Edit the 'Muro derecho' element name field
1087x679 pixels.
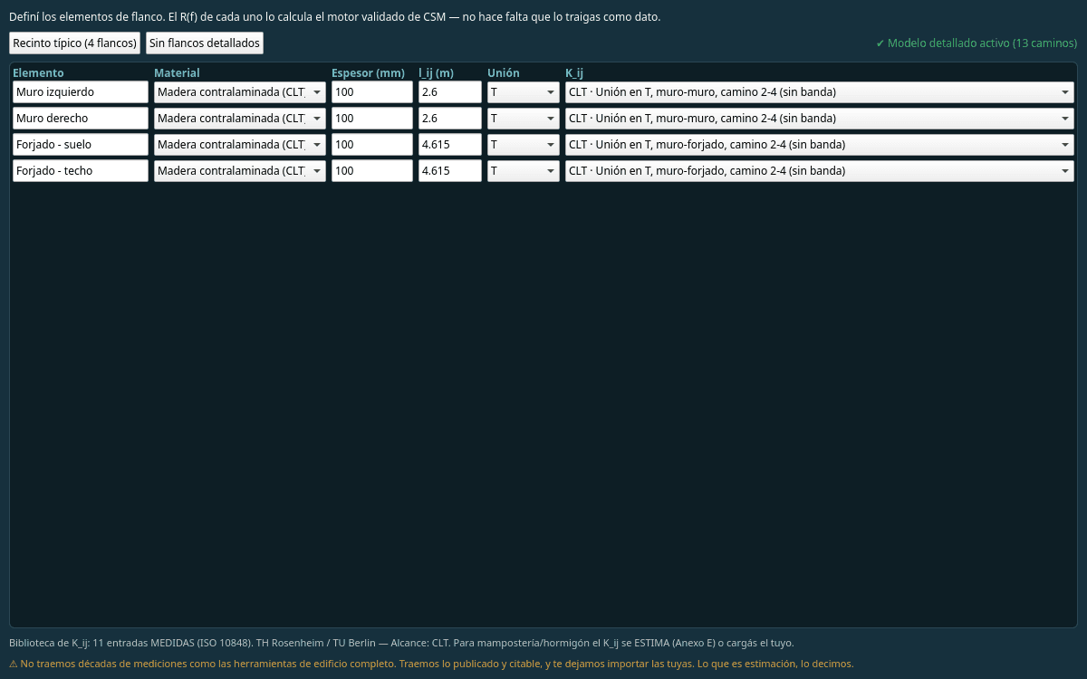tap(81, 118)
